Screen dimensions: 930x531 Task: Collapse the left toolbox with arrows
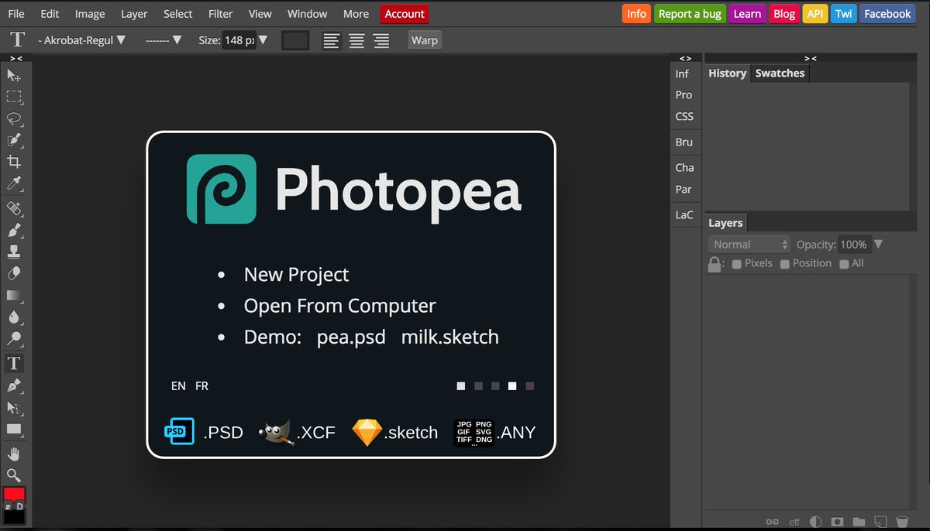pyautogui.click(x=16, y=58)
